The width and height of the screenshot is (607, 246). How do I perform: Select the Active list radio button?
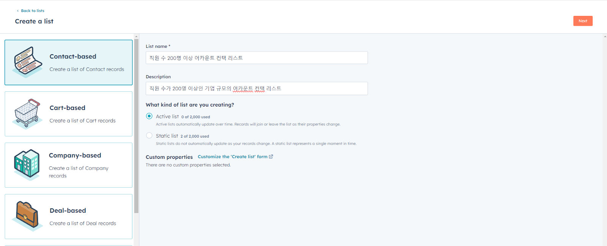click(x=149, y=116)
